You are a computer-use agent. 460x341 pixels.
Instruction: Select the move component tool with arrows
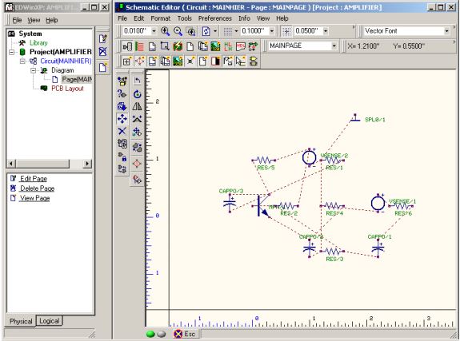tap(122, 119)
